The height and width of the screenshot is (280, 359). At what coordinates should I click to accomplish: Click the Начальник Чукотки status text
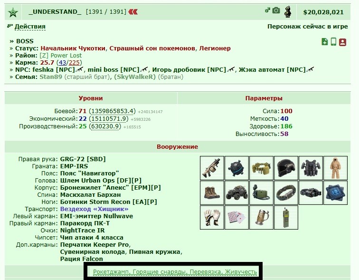pos(73,48)
